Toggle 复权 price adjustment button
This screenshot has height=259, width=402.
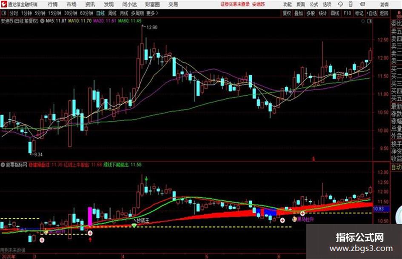point(287,13)
